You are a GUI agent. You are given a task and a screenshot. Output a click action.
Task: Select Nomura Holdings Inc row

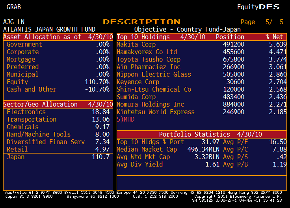tap(150, 105)
